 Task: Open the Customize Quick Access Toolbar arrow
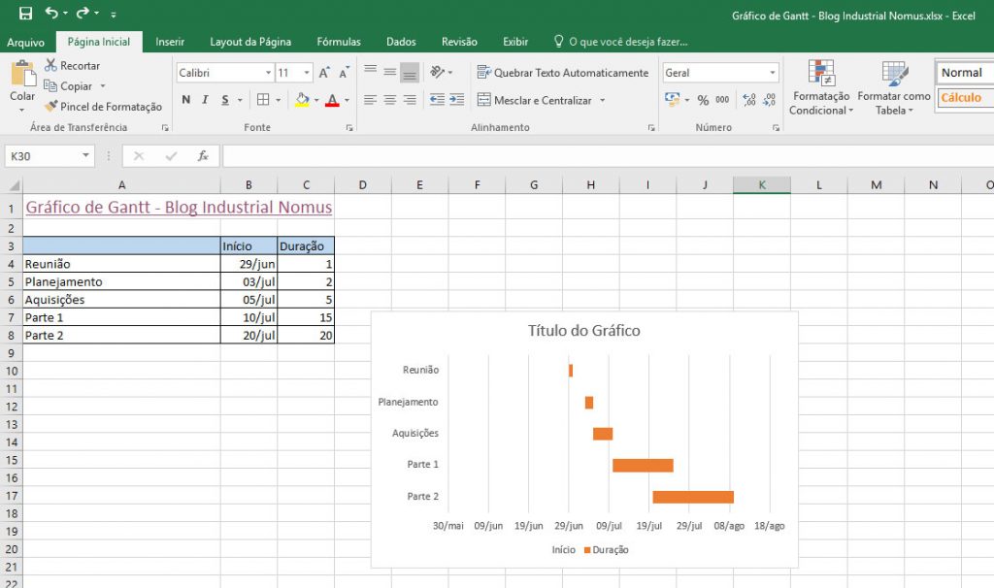pos(113,14)
